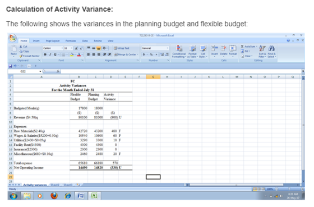Click inside the formula bar
314x207 pixels.
pos(182,71)
